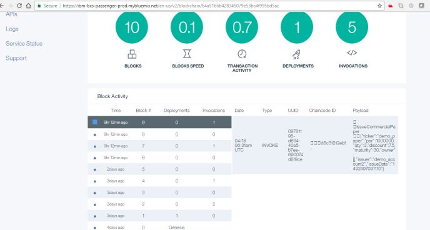The image size is (430, 230).
Task: Click the Payload column header
Action: point(361,111)
